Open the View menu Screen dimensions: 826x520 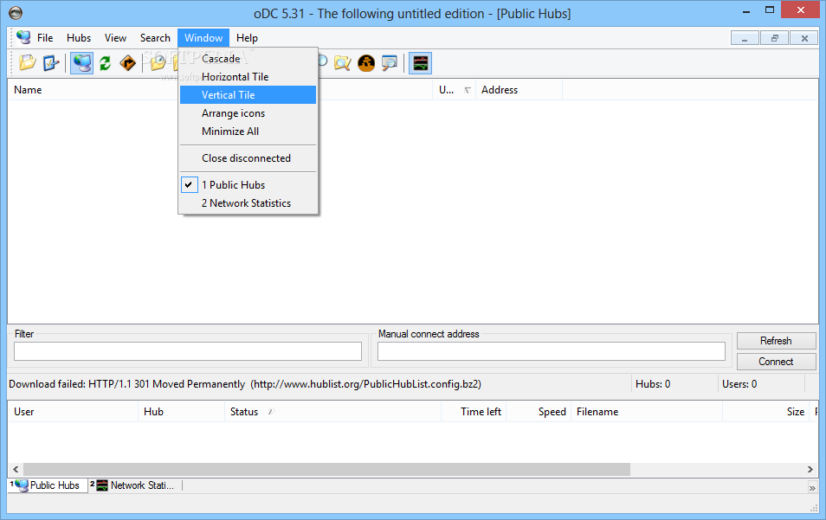coord(115,38)
